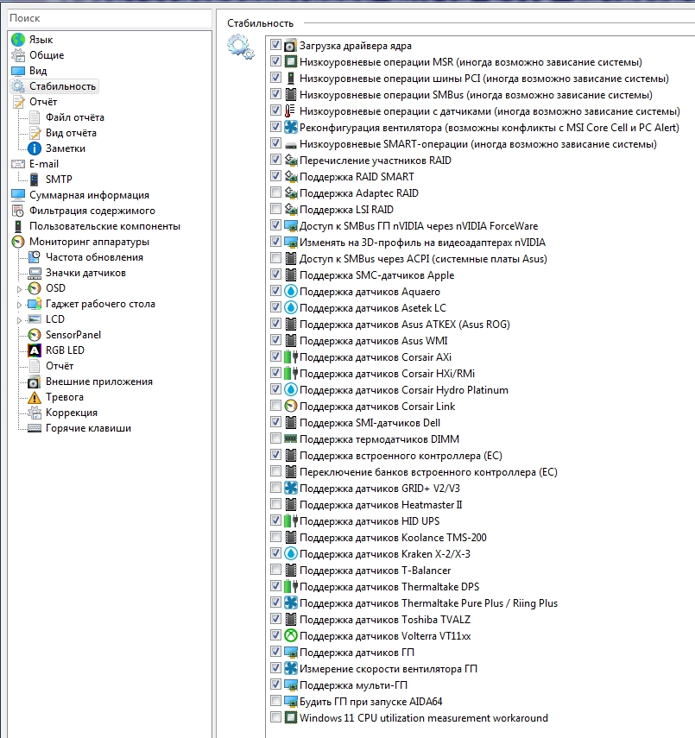Click the Поддержка датчиков HID UPS label

[x=370, y=521]
